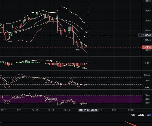Image resolution: width=152 pixels, height=126 pixels.
Task: Click the 70.00 level in the purple RSI pane
Action: pos(147,95)
